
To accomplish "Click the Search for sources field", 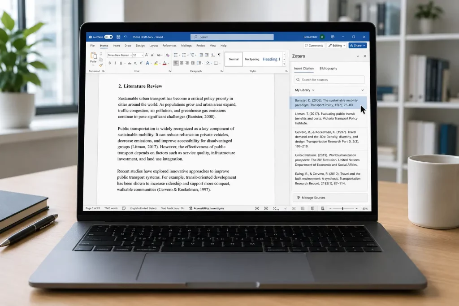I will (x=329, y=80).
